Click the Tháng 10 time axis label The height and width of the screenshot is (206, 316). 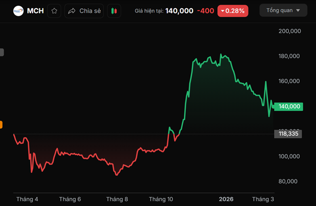[161, 199]
